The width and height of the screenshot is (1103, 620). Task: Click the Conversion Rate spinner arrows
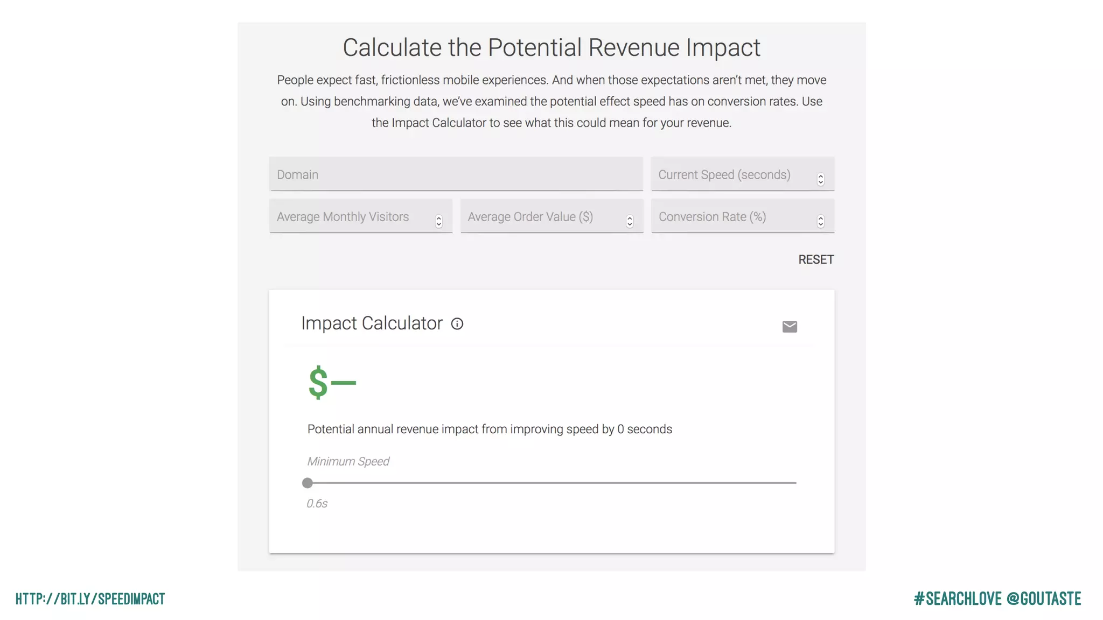coord(820,221)
